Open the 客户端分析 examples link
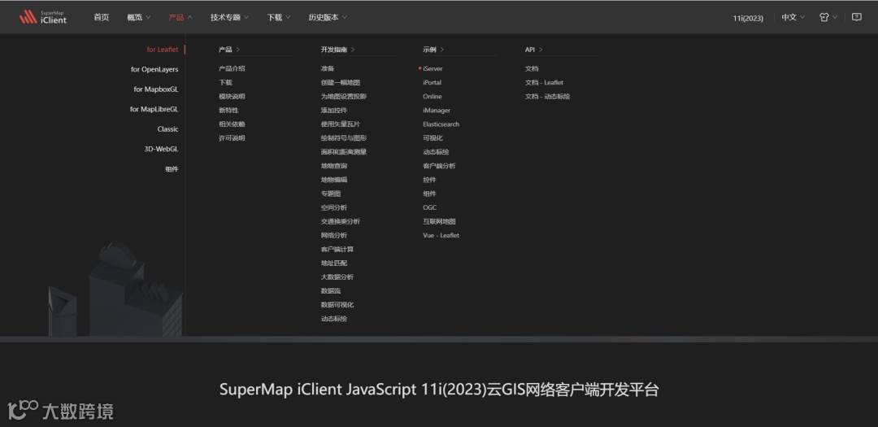Screen dimensions: 878x427 (439, 166)
